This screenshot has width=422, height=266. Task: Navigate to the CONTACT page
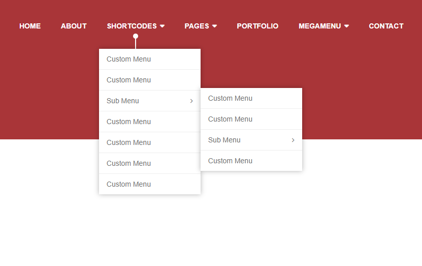pos(386,26)
